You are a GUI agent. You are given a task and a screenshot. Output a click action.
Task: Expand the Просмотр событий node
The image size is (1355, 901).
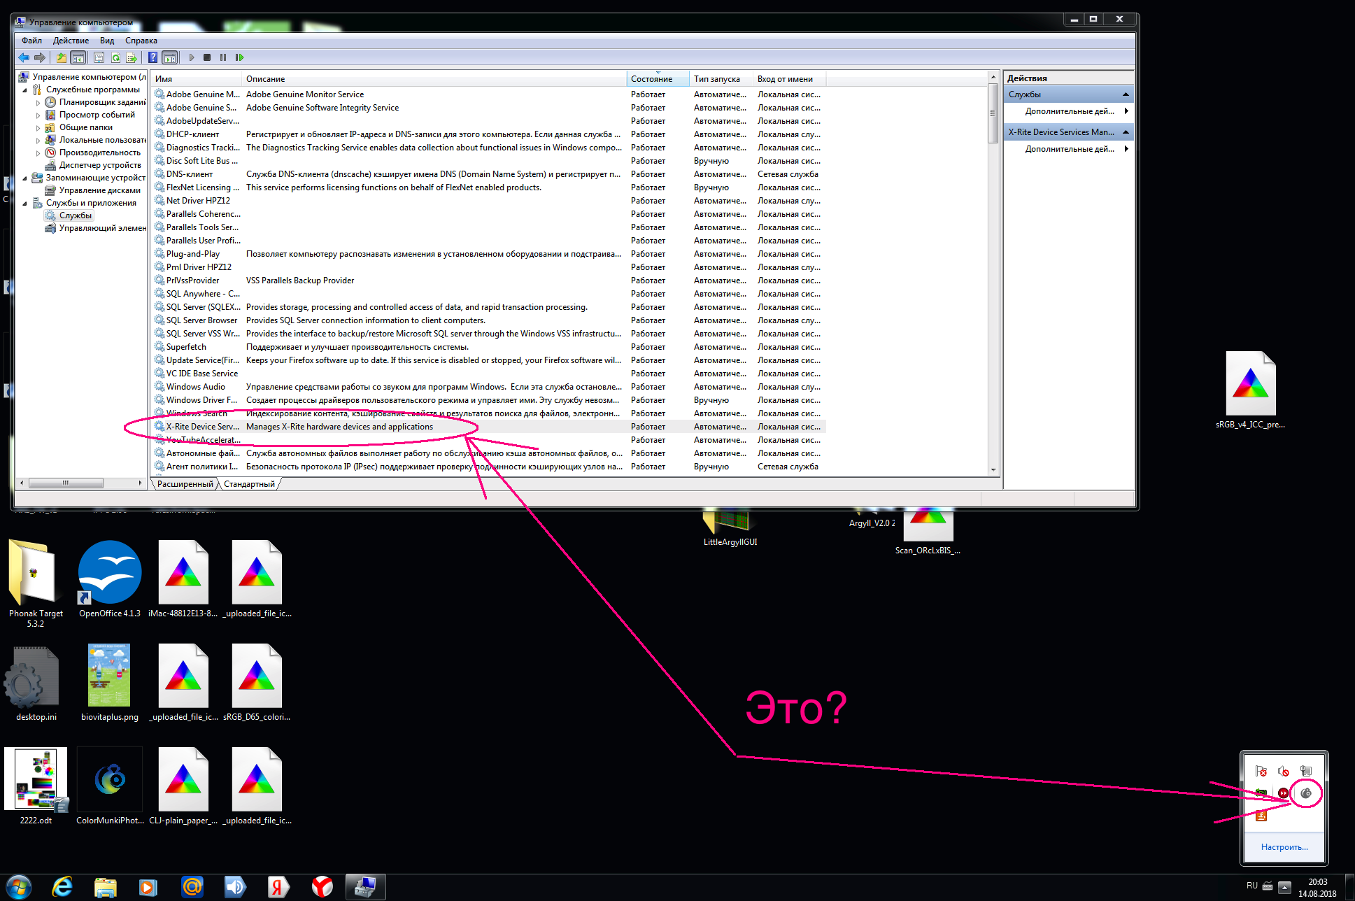pos(38,115)
